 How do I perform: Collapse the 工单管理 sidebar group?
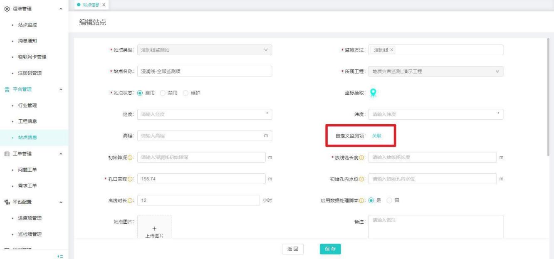(62, 154)
